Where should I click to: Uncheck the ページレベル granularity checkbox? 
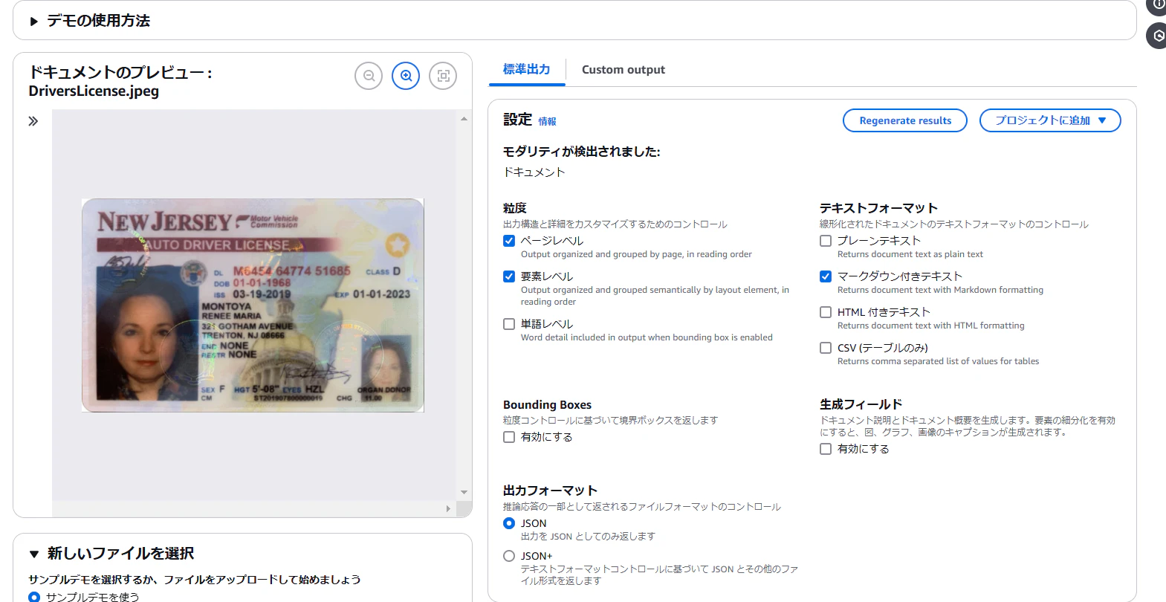tap(509, 241)
